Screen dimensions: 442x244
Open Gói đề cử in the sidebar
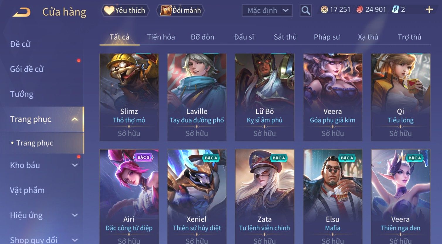click(27, 69)
